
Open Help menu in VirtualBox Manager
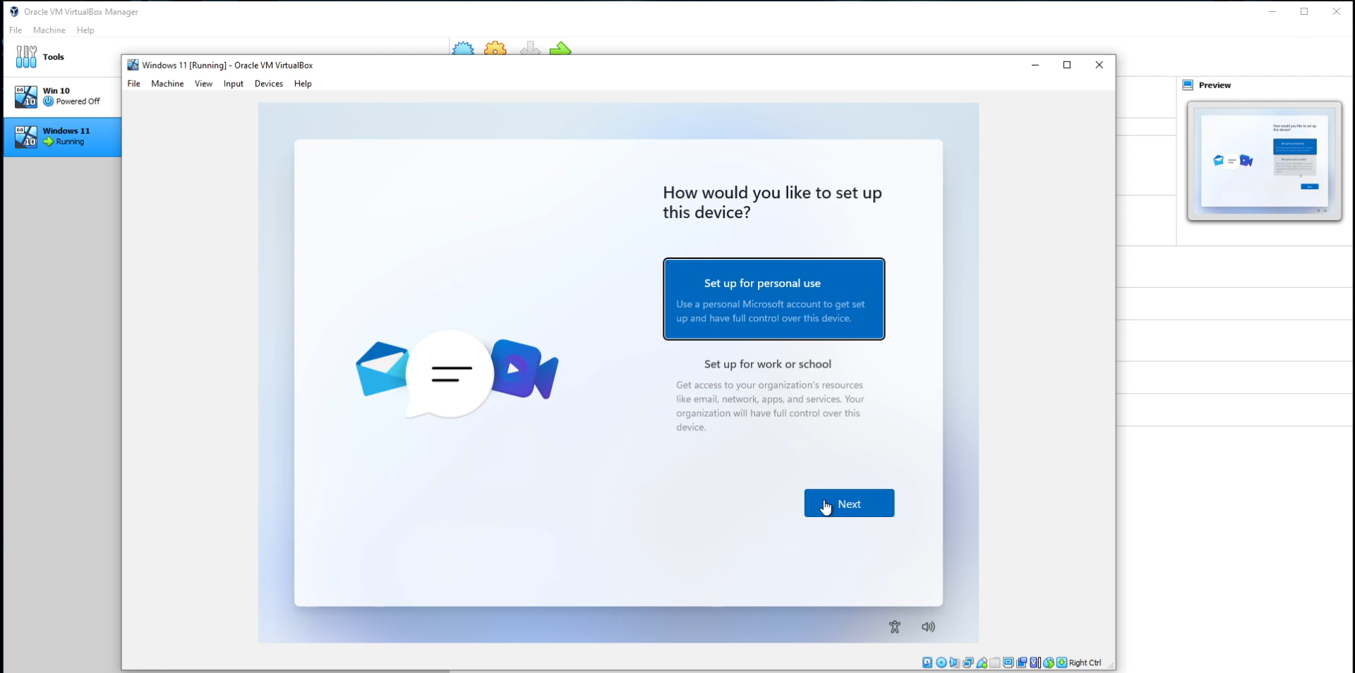coord(85,30)
